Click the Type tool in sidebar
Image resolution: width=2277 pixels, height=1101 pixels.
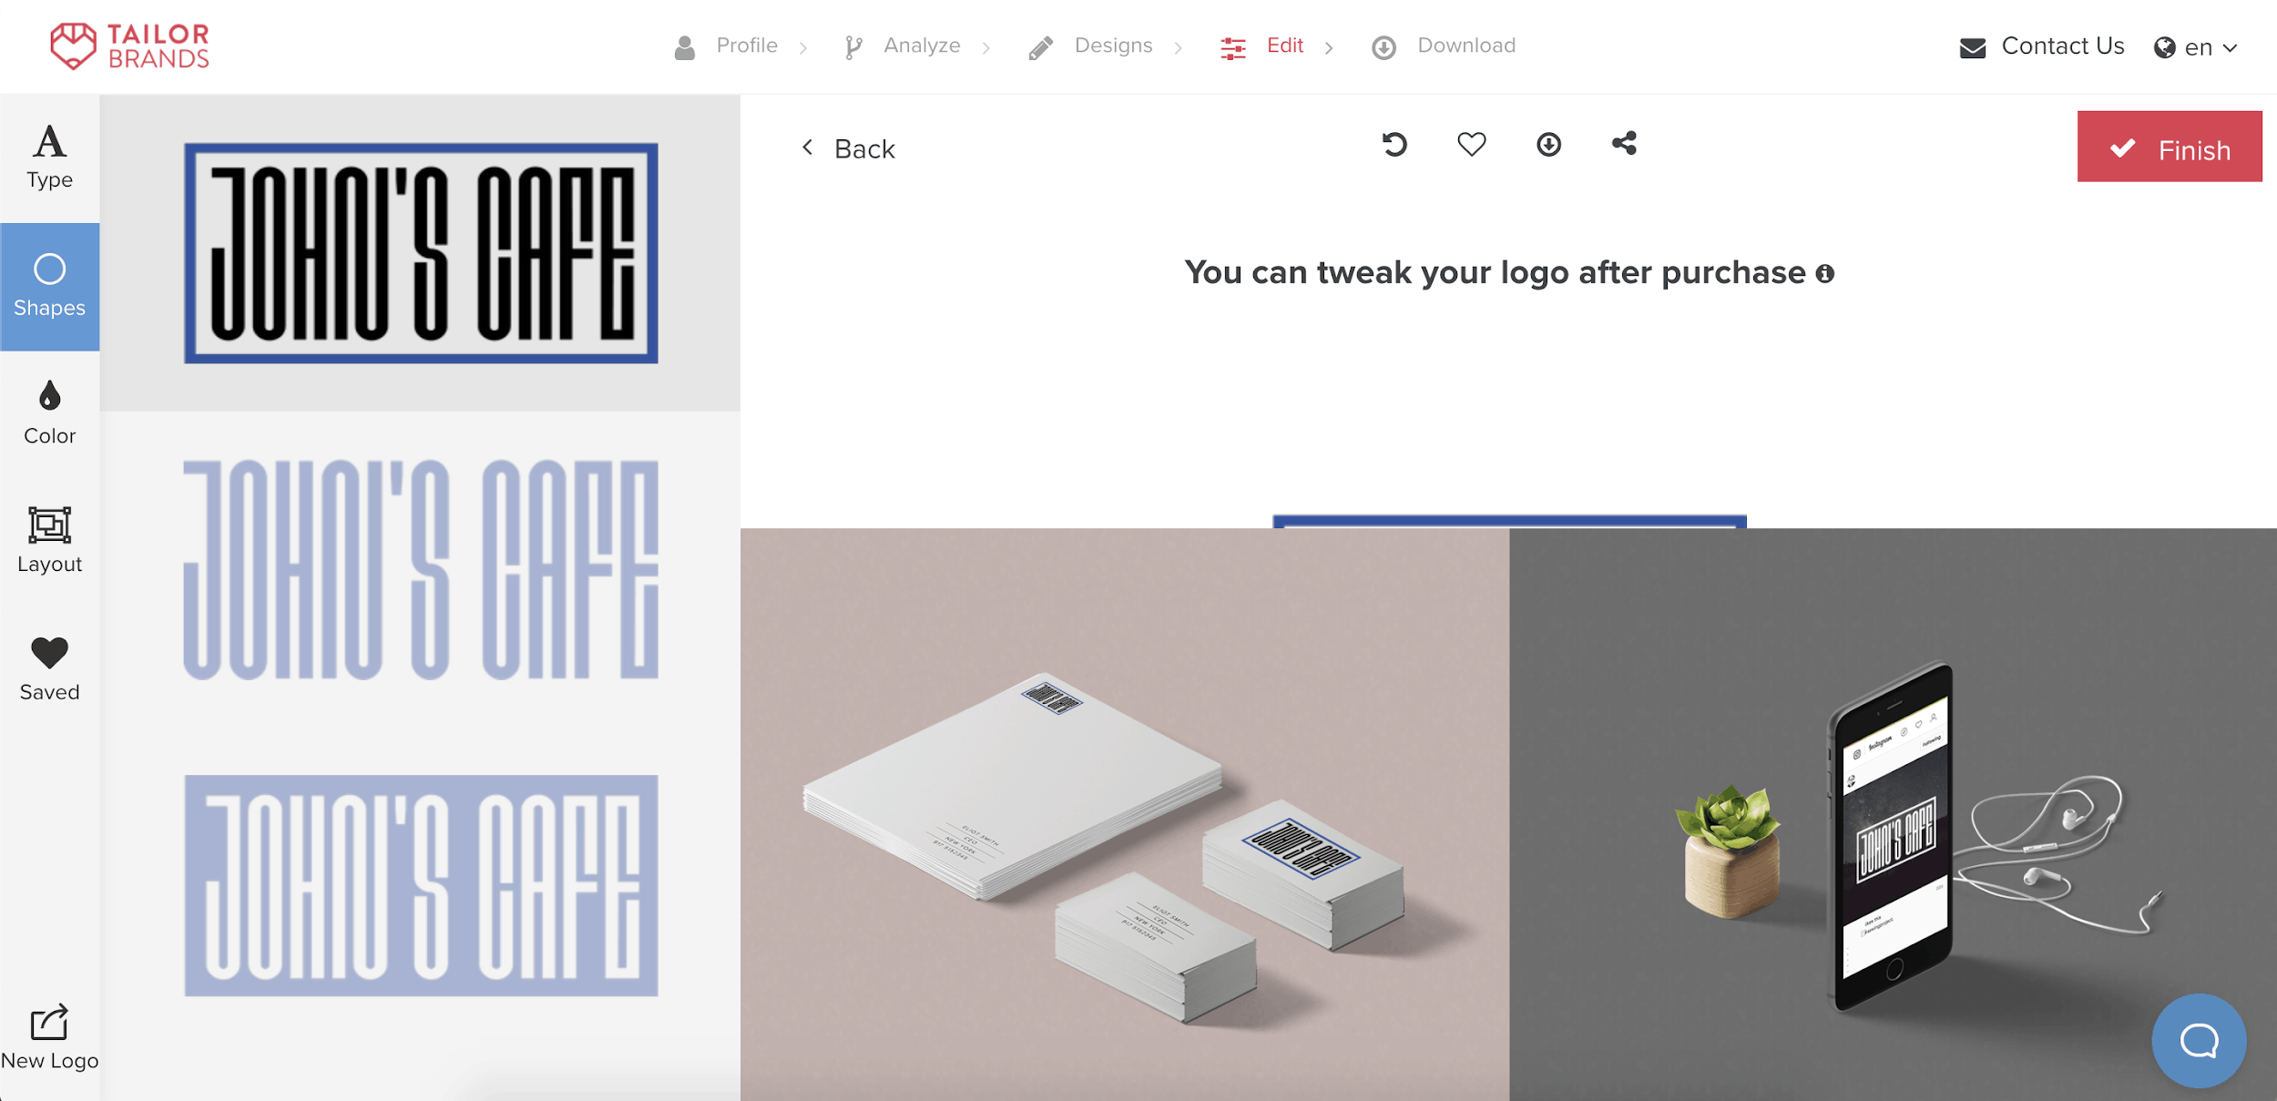tap(49, 154)
